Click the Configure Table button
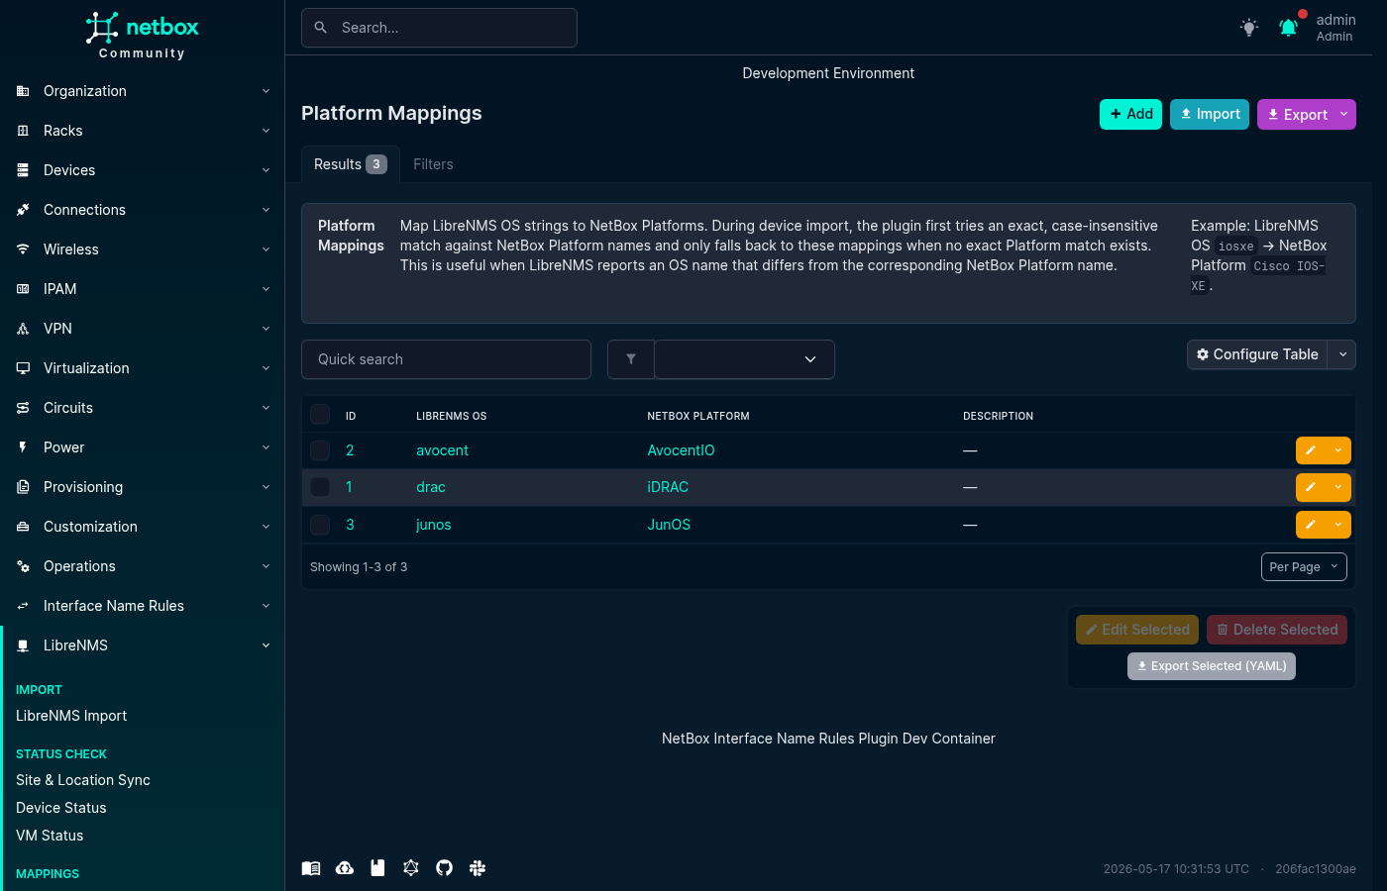Viewport: 1387px width, 891px height. coord(1258,354)
